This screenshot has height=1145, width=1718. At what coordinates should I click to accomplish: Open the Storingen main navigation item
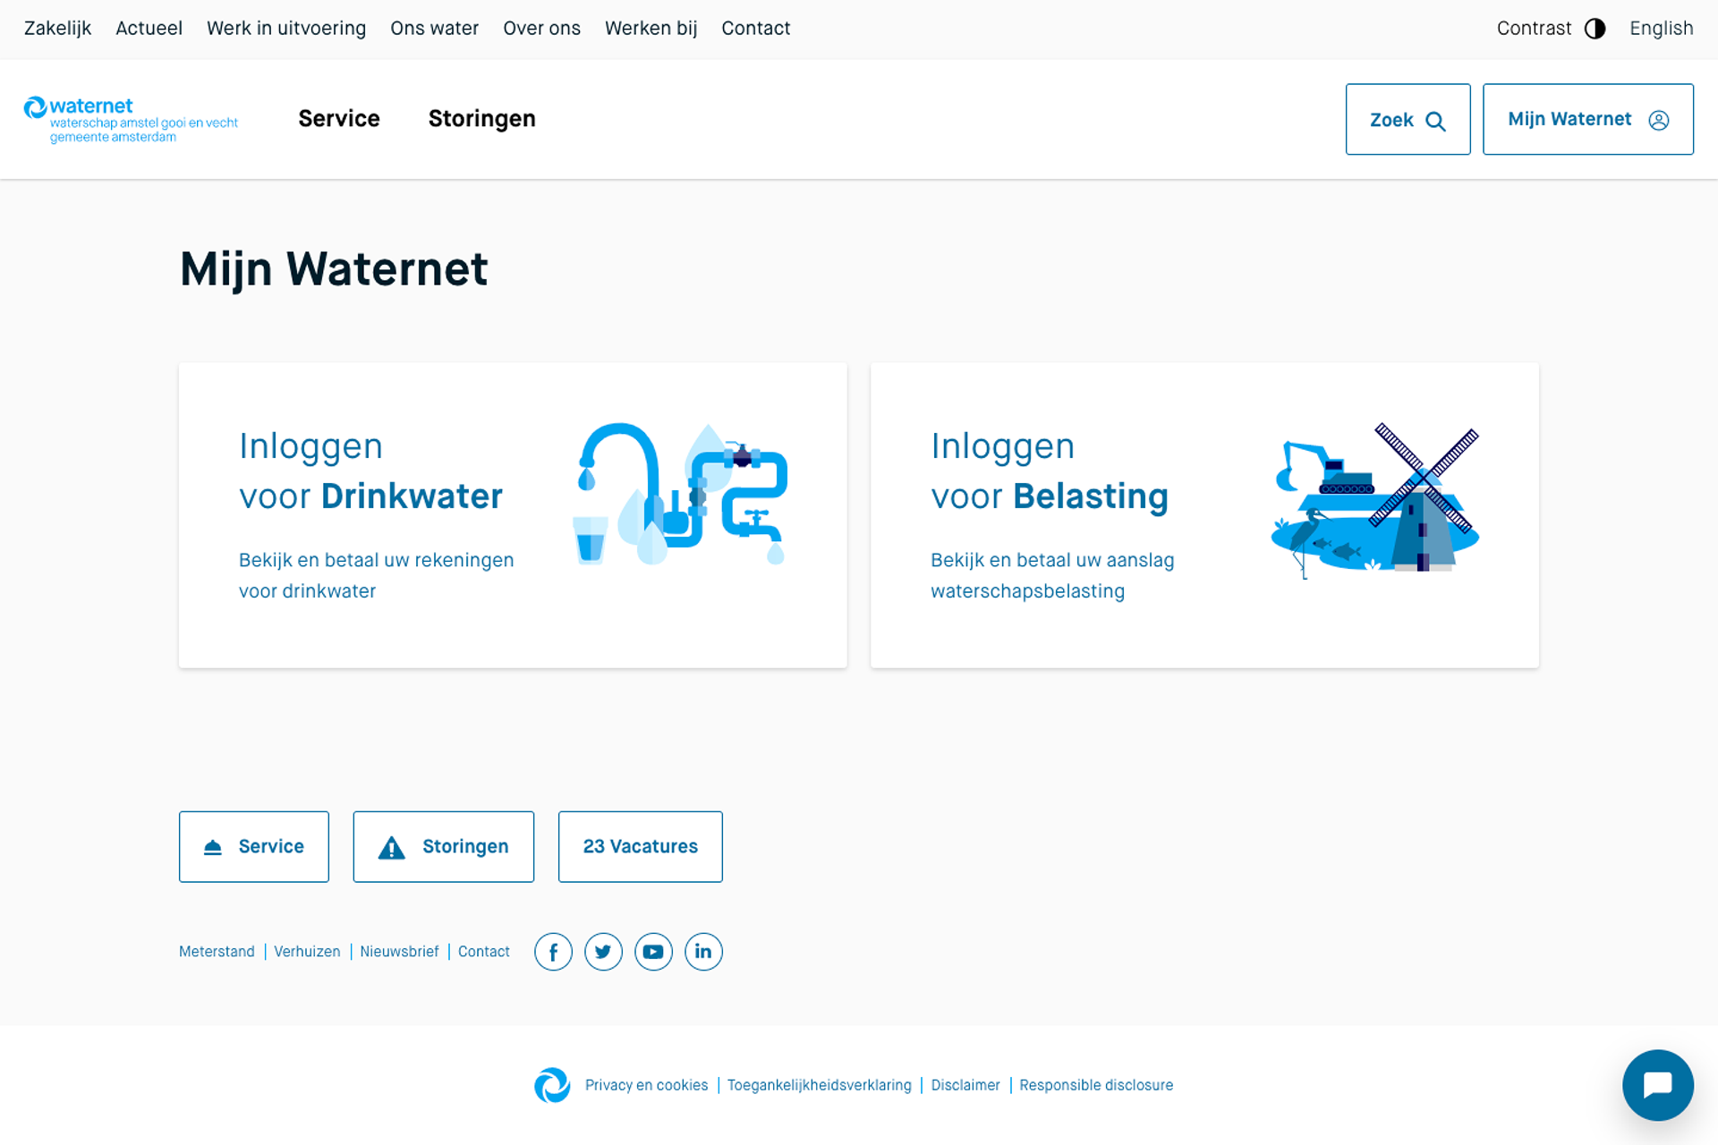click(x=481, y=119)
